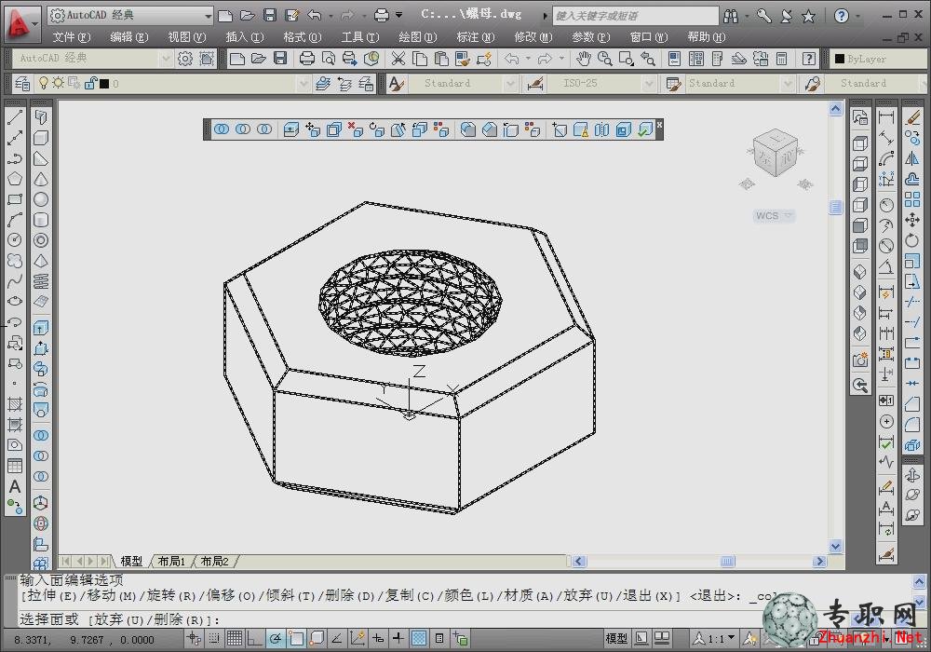
Task: Toggle layer 0 lock padlock icon
Action: pos(90,83)
